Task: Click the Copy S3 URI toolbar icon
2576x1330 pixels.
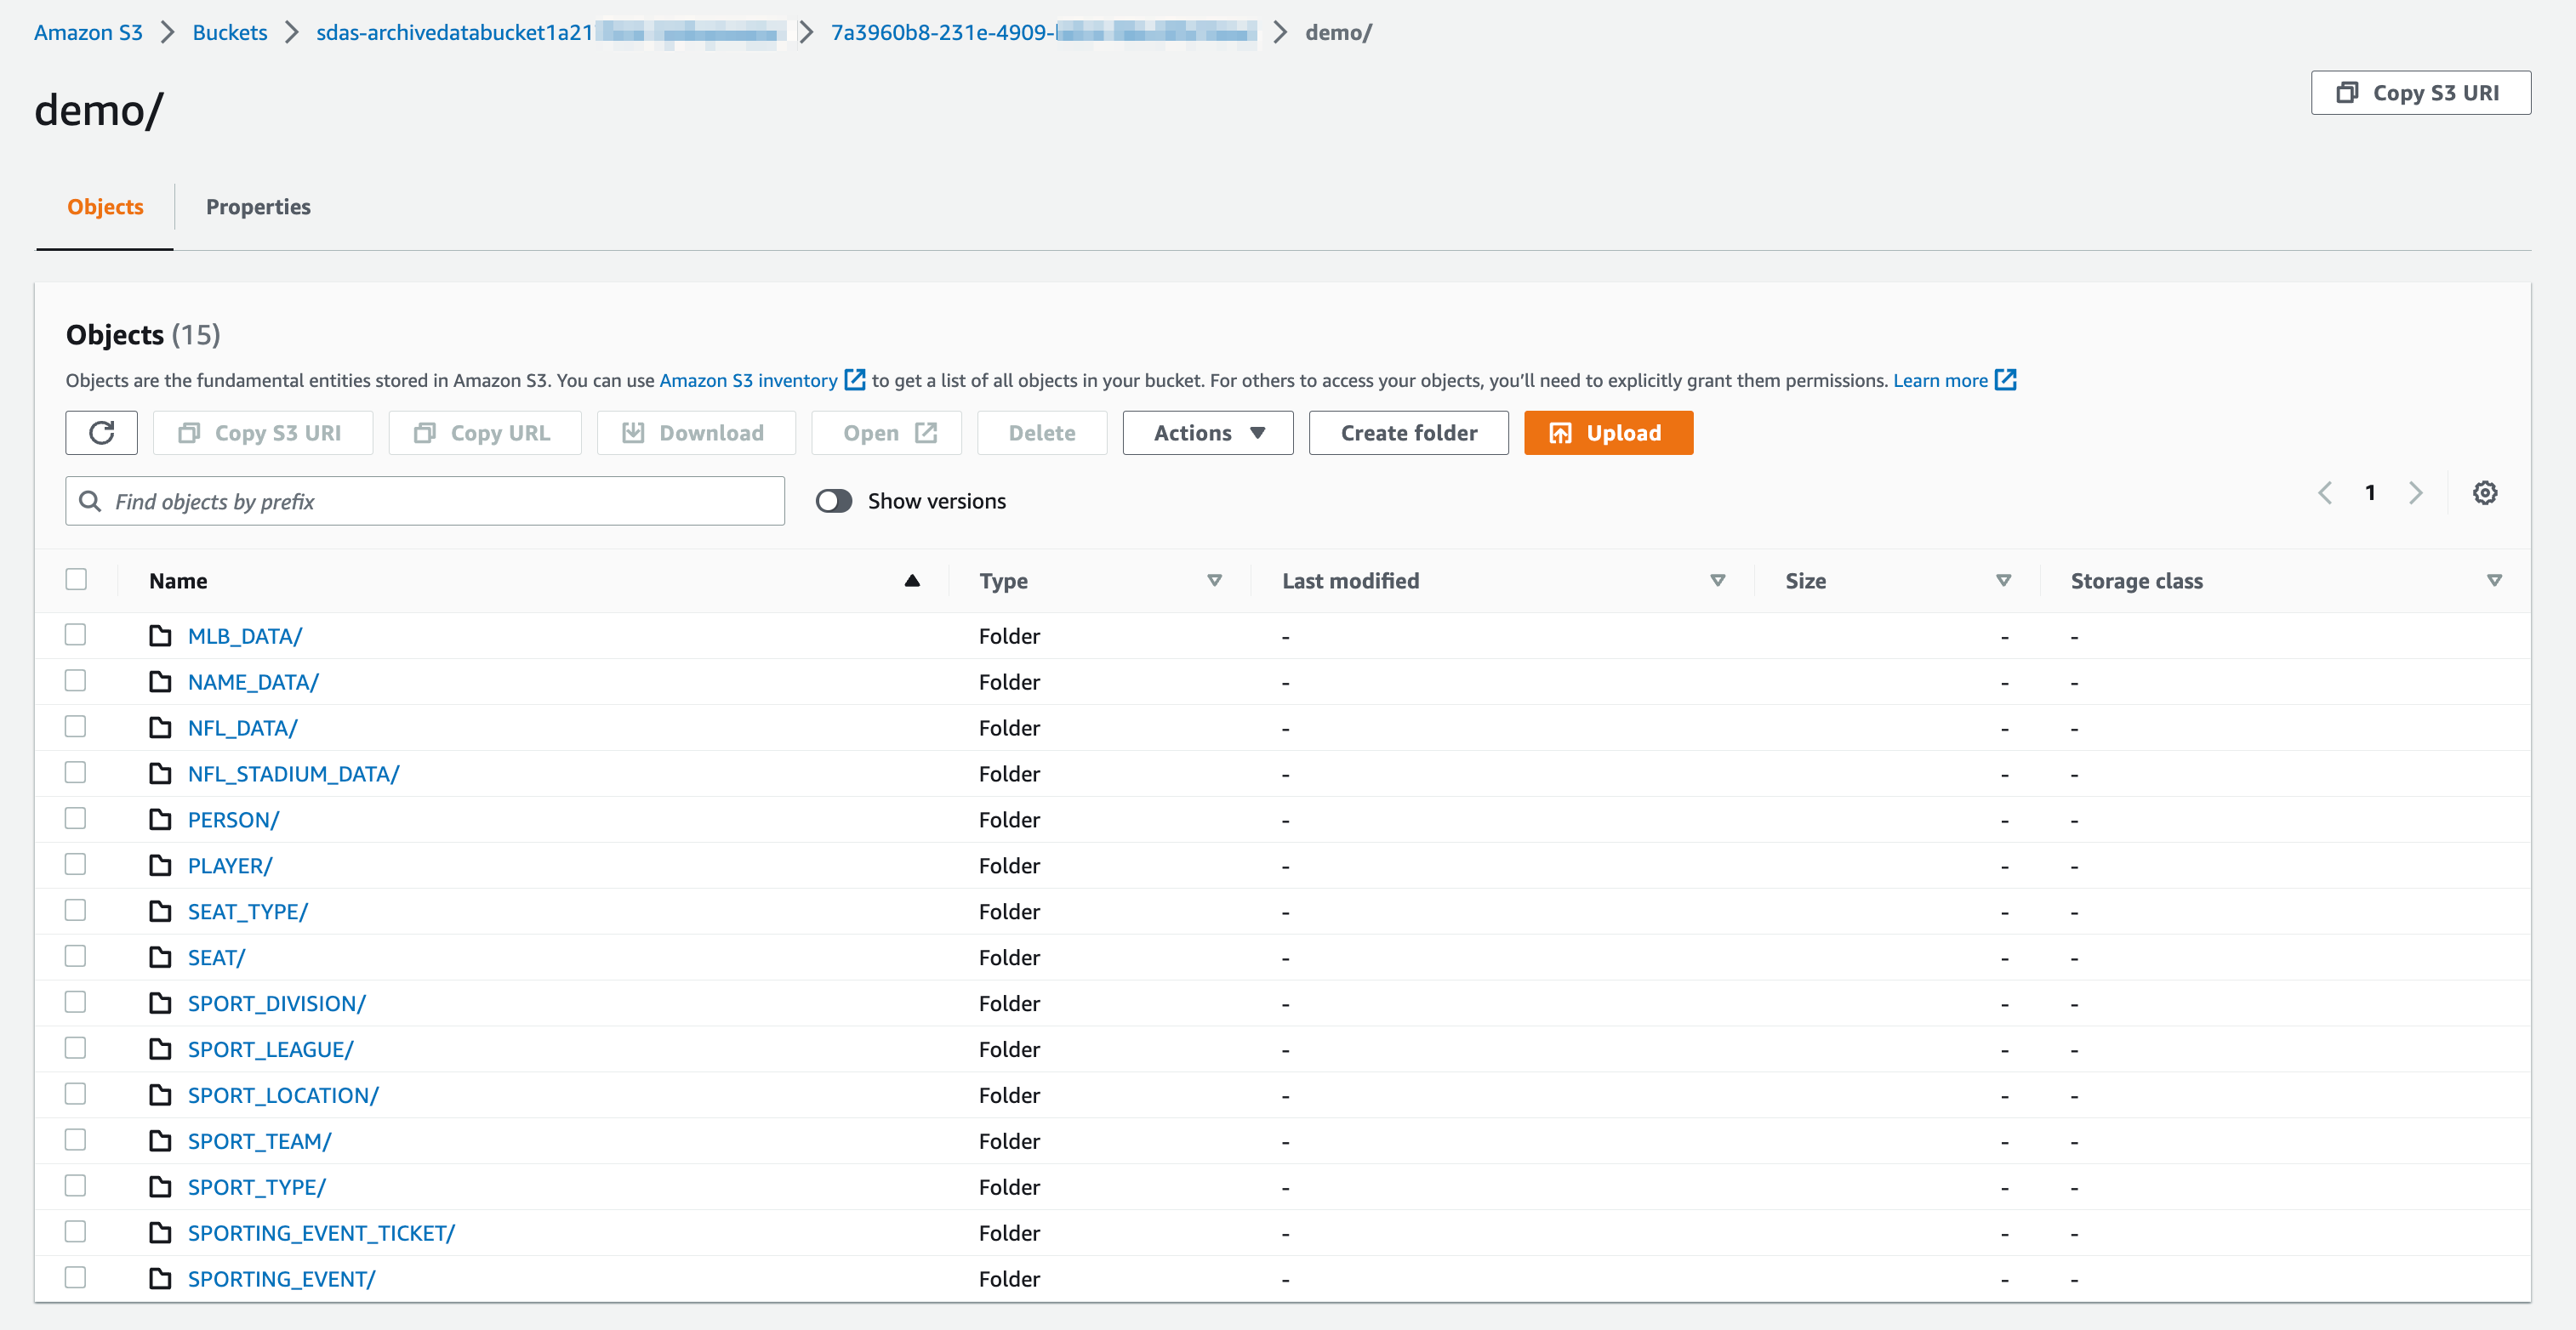Action: coord(189,433)
